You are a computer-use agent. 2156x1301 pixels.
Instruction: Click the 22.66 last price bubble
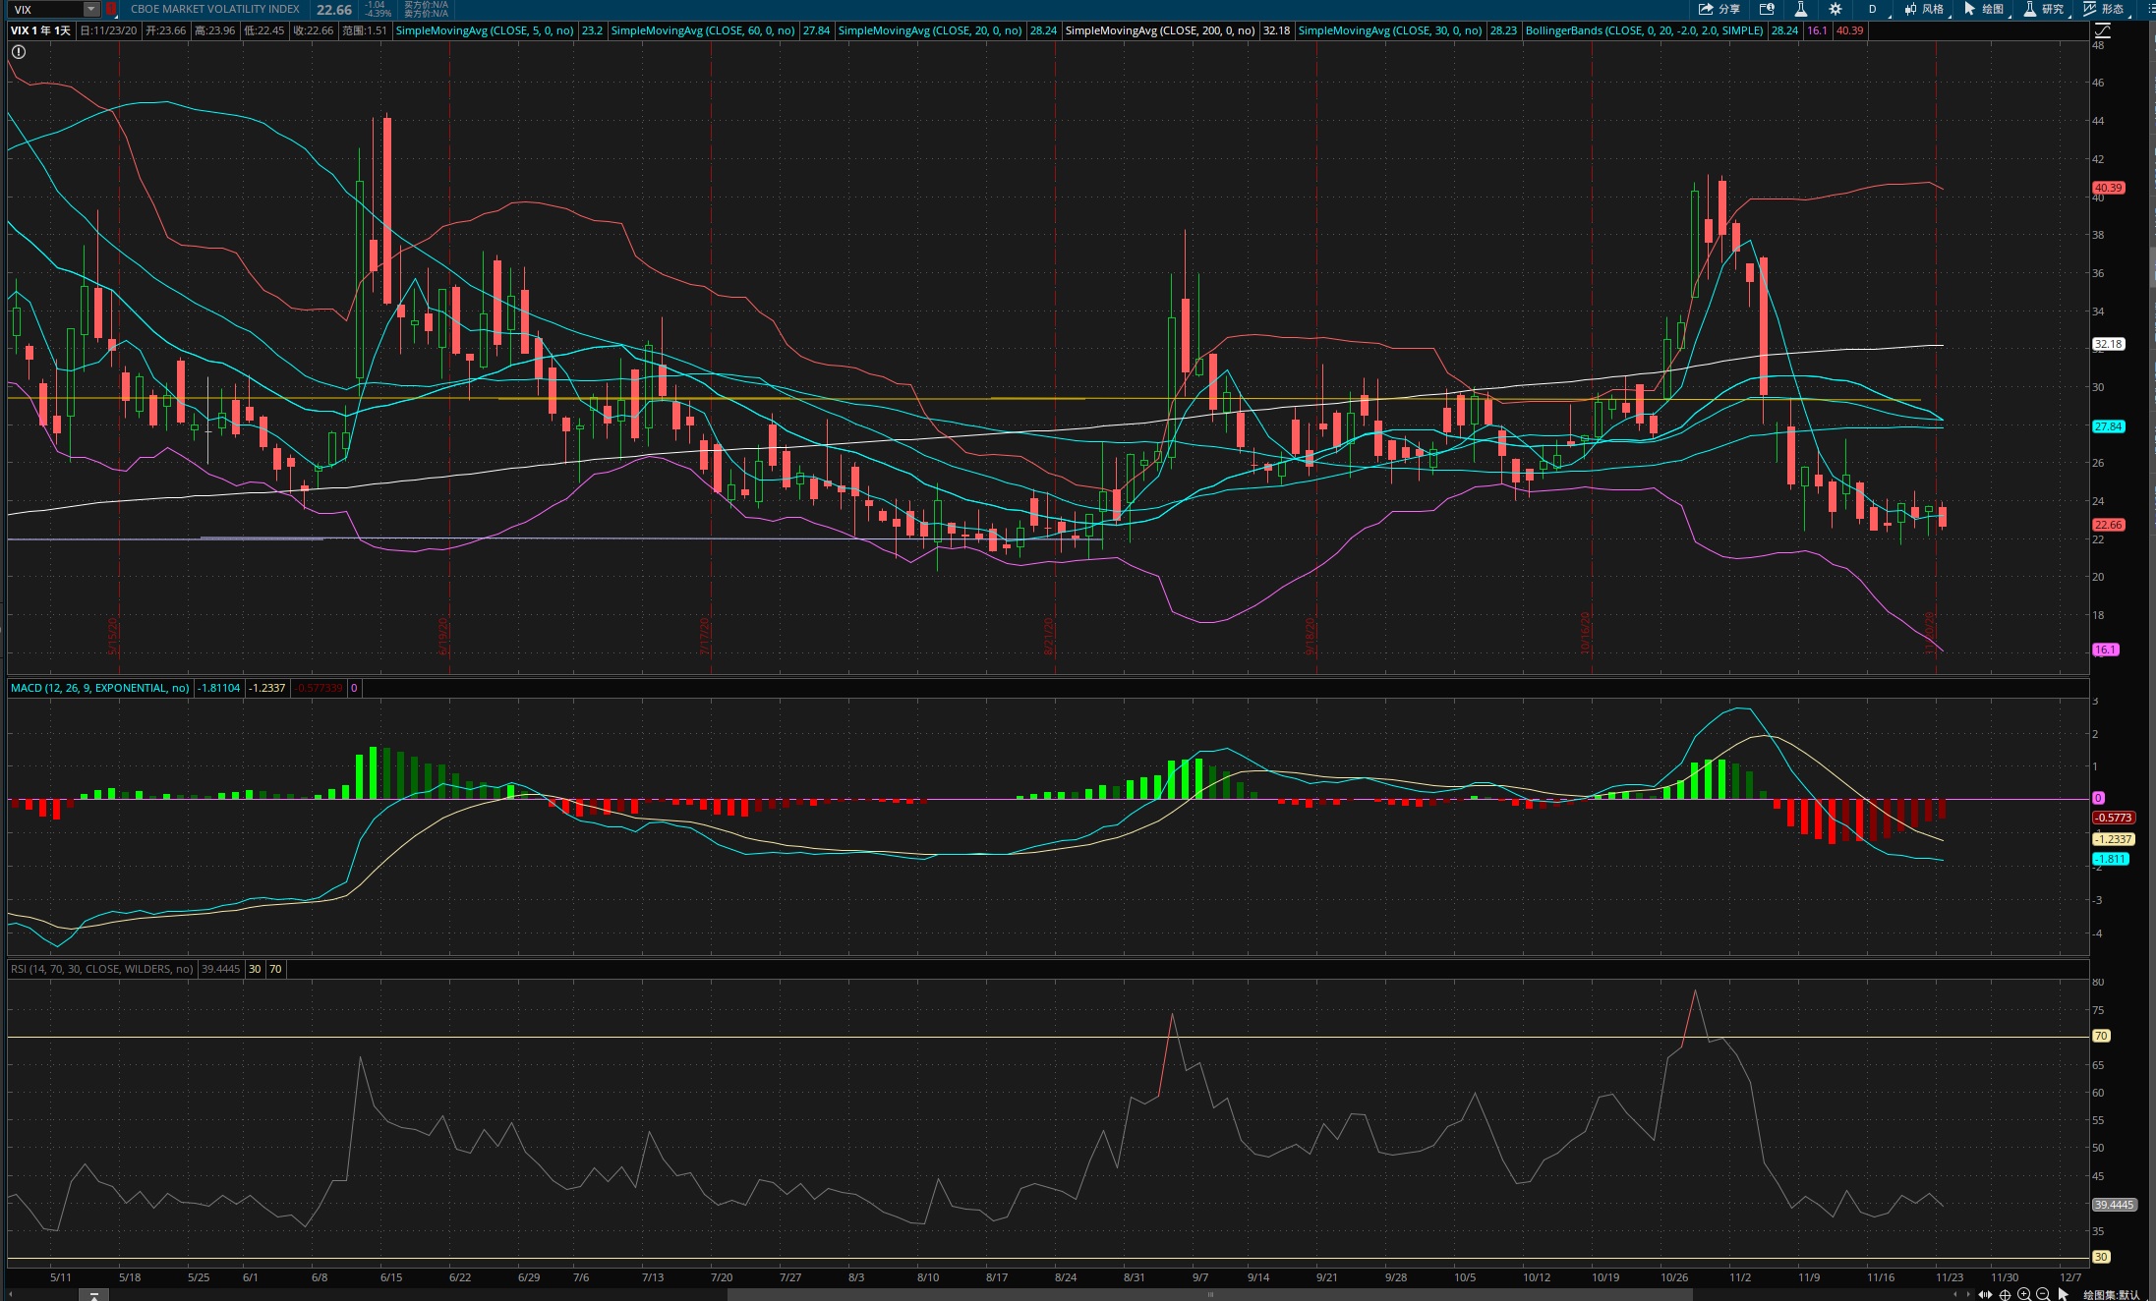(x=2108, y=525)
